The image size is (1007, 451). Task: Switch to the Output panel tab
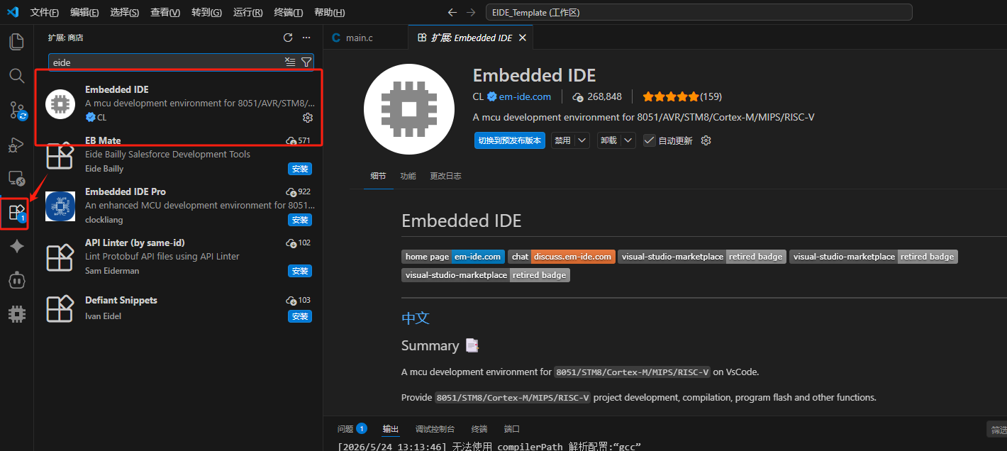pos(391,429)
